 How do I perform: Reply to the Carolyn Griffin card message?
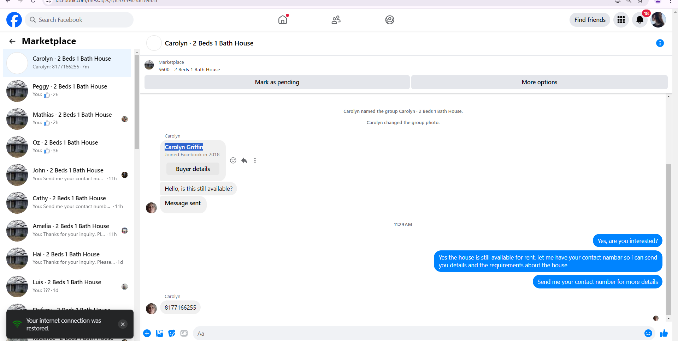pos(244,160)
